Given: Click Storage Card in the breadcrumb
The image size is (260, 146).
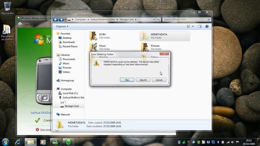Looking at the screenshot, I should click(x=126, y=19).
